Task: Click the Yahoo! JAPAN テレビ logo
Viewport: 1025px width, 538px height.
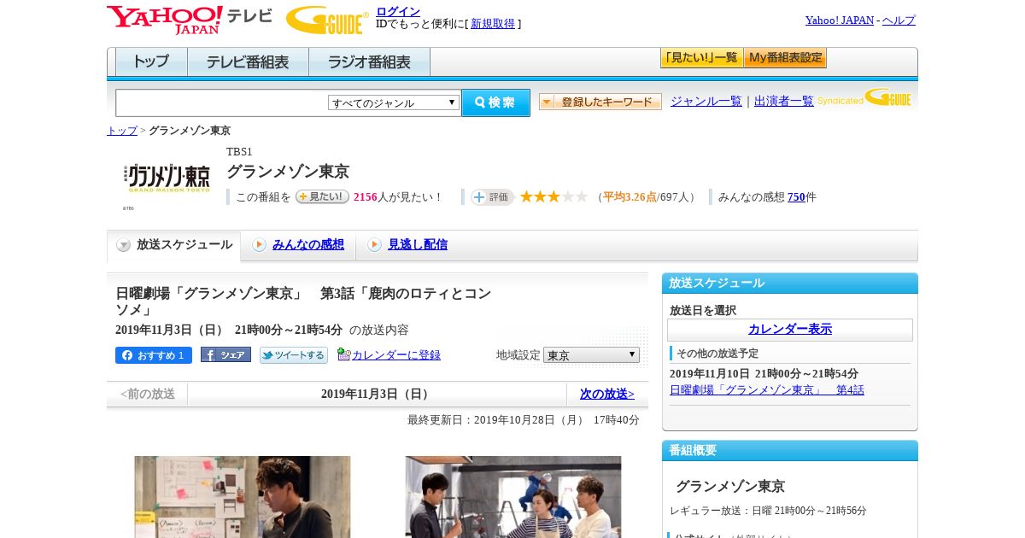Action: point(190,20)
